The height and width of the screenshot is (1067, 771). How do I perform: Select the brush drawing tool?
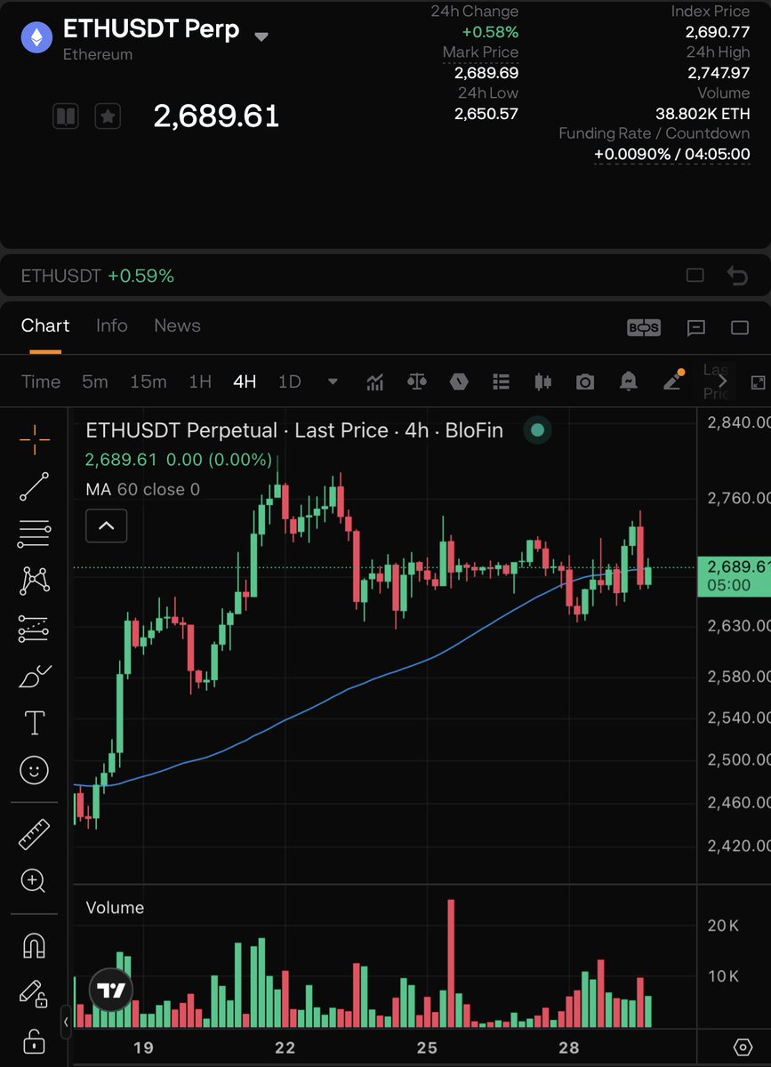(x=34, y=676)
